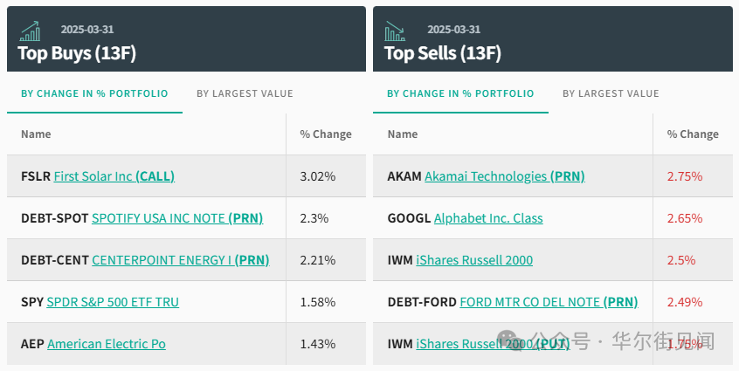Open the Spotify USA Inc Note link
Image resolution: width=739 pixels, height=371 pixels.
coord(176,218)
